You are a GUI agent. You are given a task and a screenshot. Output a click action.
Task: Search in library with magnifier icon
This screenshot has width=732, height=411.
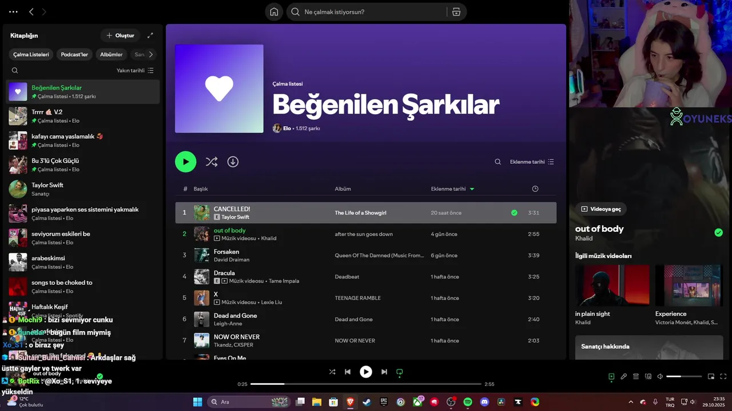15,71
